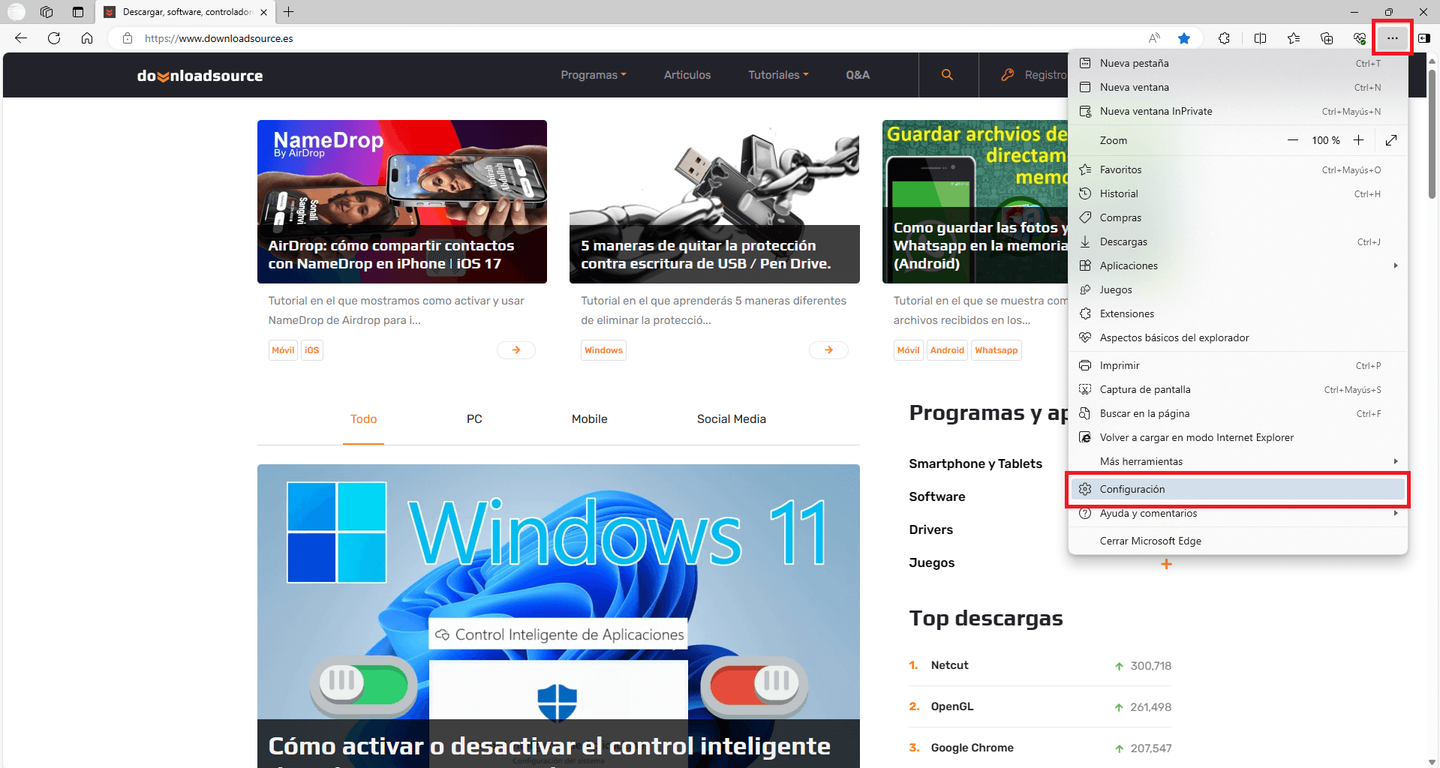Enter full screen from Zoom row

(x=1391, y=140)
